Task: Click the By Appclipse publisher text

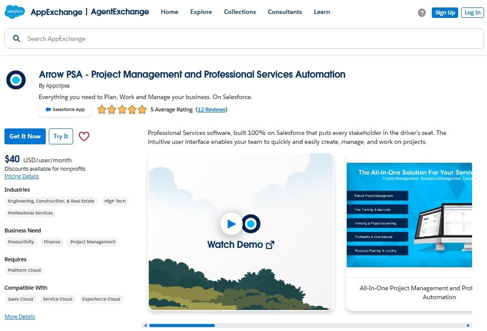Action: click(x=54, y=86)
